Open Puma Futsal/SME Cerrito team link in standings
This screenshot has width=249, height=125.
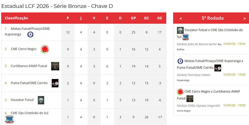29,83
